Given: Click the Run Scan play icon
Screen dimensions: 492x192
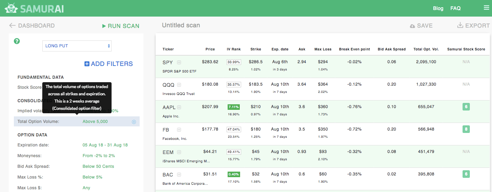Looking at the screenshot, I should (104, 26).
